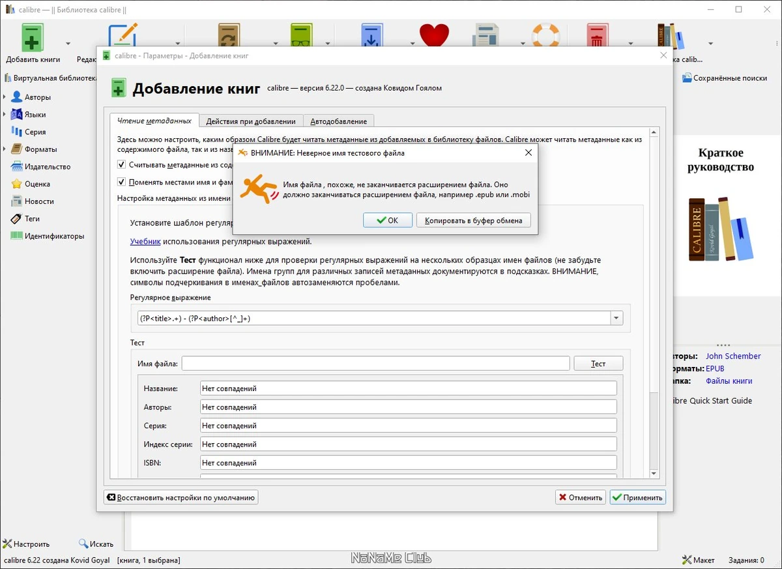The height and width of the screenshot is (569, 782).
Task: Expand the Форматы tree node
Action: coord(5,149)
